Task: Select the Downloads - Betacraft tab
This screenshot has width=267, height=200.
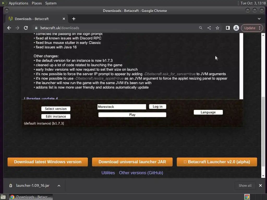Action: coord(37,19)
